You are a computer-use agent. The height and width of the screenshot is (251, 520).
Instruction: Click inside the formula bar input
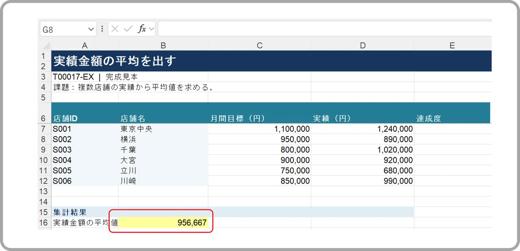point(325,29)
